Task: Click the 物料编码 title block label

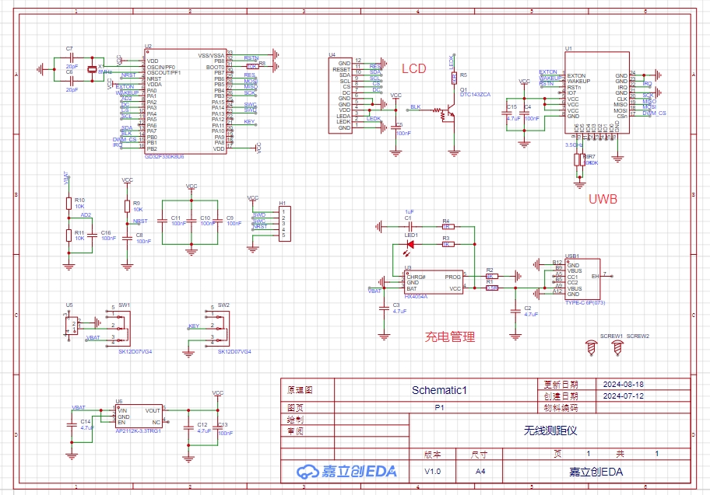Action: click(561, 408)
